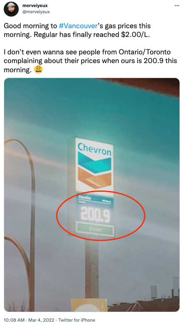The width and height of the screenshot is (182, 325).
Task: Click the Ontario/Toronto text in tweet
Action: point(147,52)
